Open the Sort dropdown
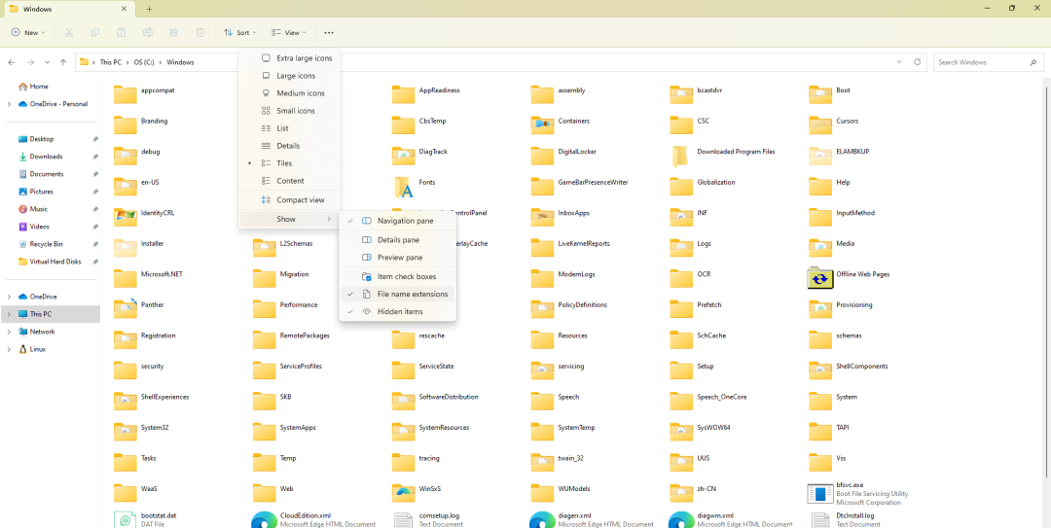The image size is (1051, 528). click(x=240, y=32)
